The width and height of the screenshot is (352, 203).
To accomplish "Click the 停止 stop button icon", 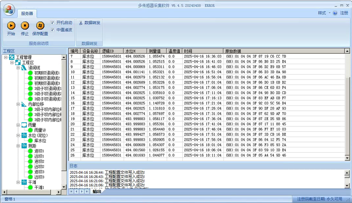I will pyautogui.click(x=25, y=25).
